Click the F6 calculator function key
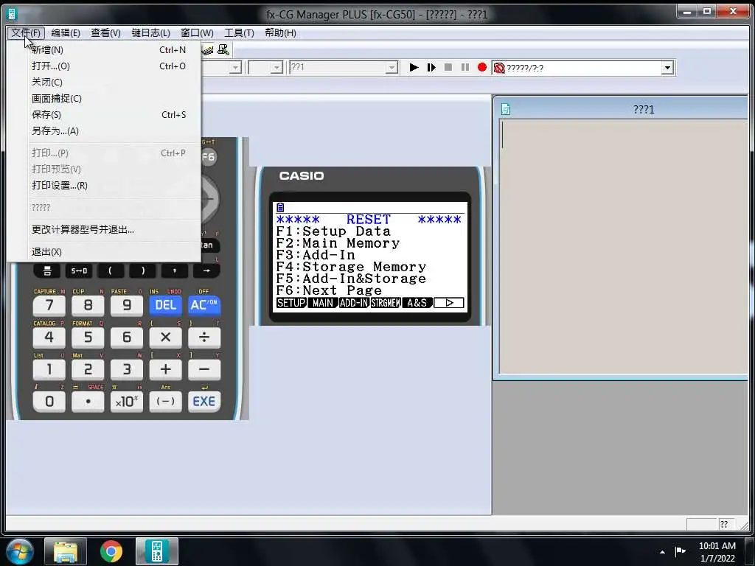 click(x=209, y=157)
